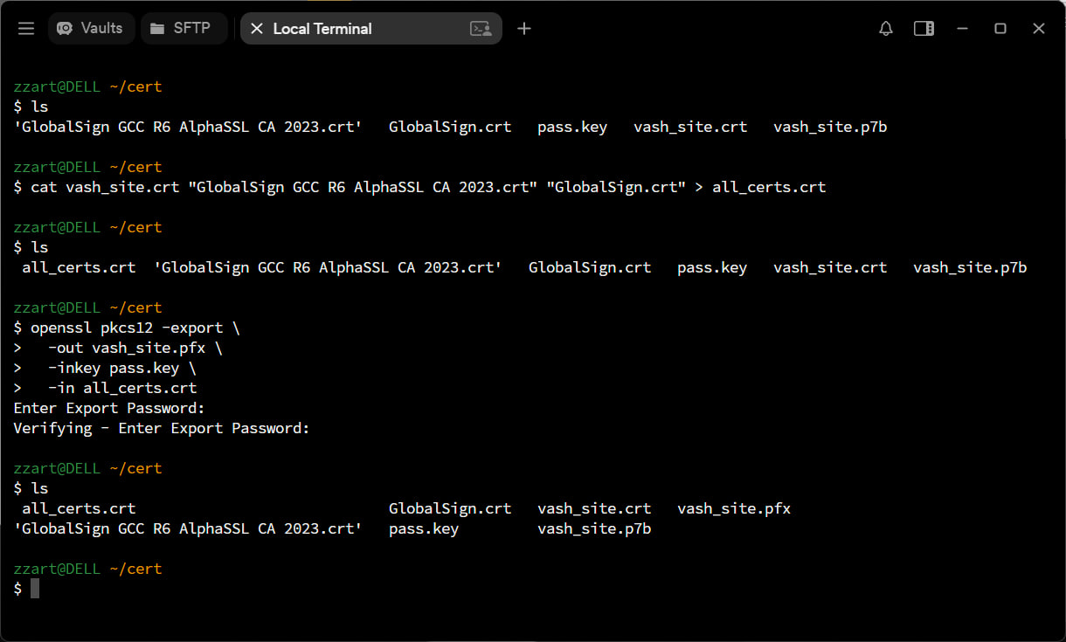Screen dimensions: 1066x642
Task: Click the Vaults keyhole icon
Action: click(64, 27)
